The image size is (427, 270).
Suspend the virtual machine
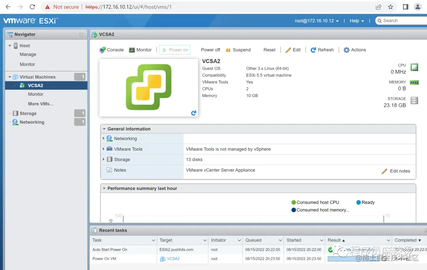point(238,50)
